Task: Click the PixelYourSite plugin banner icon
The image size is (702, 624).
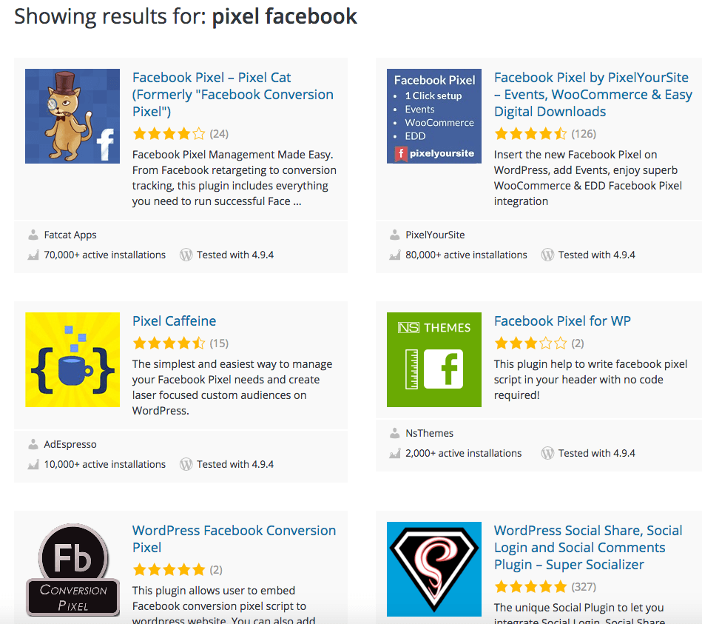Action: [x=433, y=115]
